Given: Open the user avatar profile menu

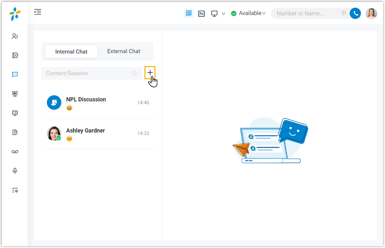Looking at the screenshot, I should [x=371, y=13].
